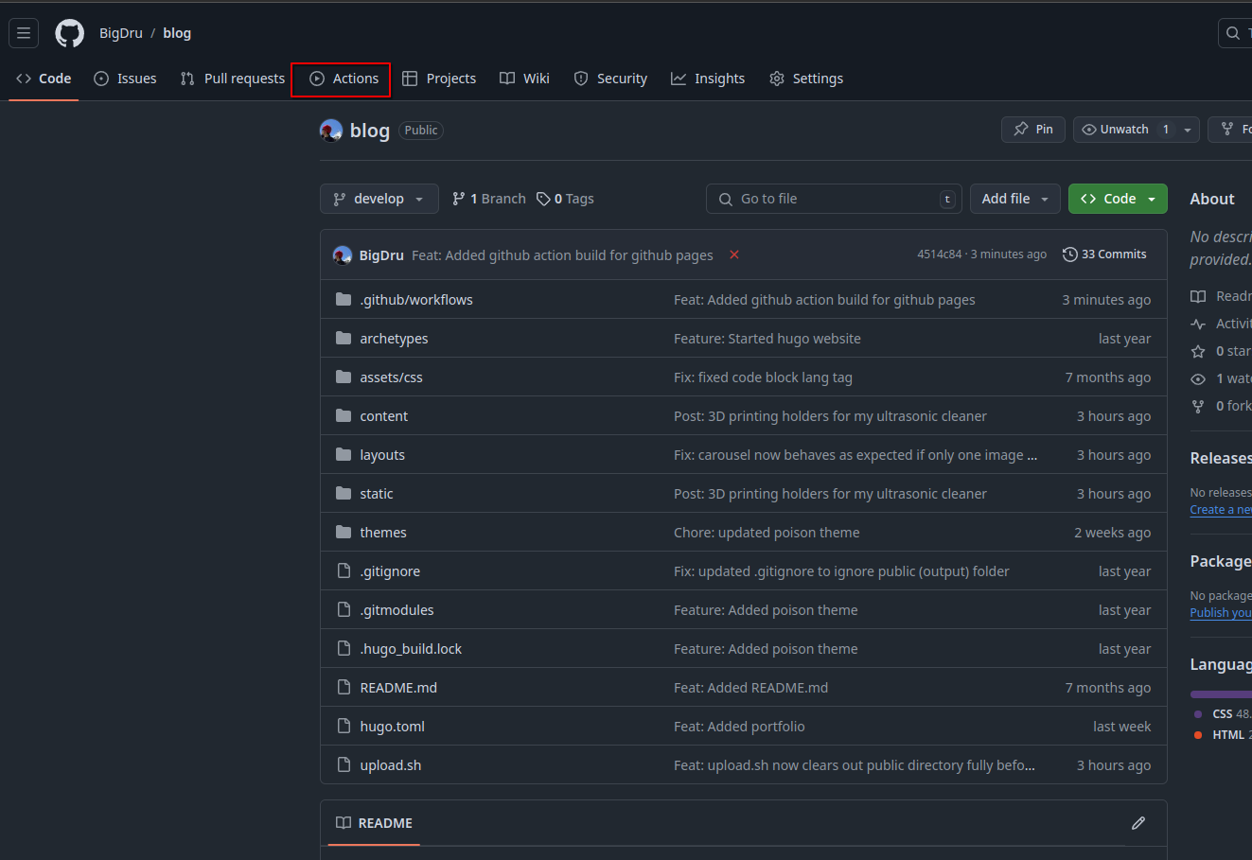Go to the Actions tab

344,79
